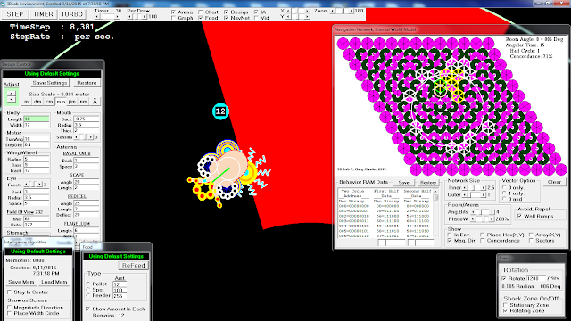Adjust the Zoom slider in toolbar

click(x=342, y=12)
